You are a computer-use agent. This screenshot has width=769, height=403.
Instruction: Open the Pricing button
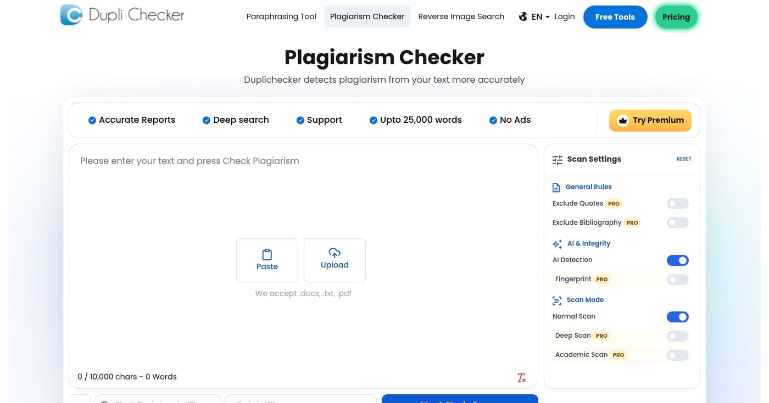676,17
